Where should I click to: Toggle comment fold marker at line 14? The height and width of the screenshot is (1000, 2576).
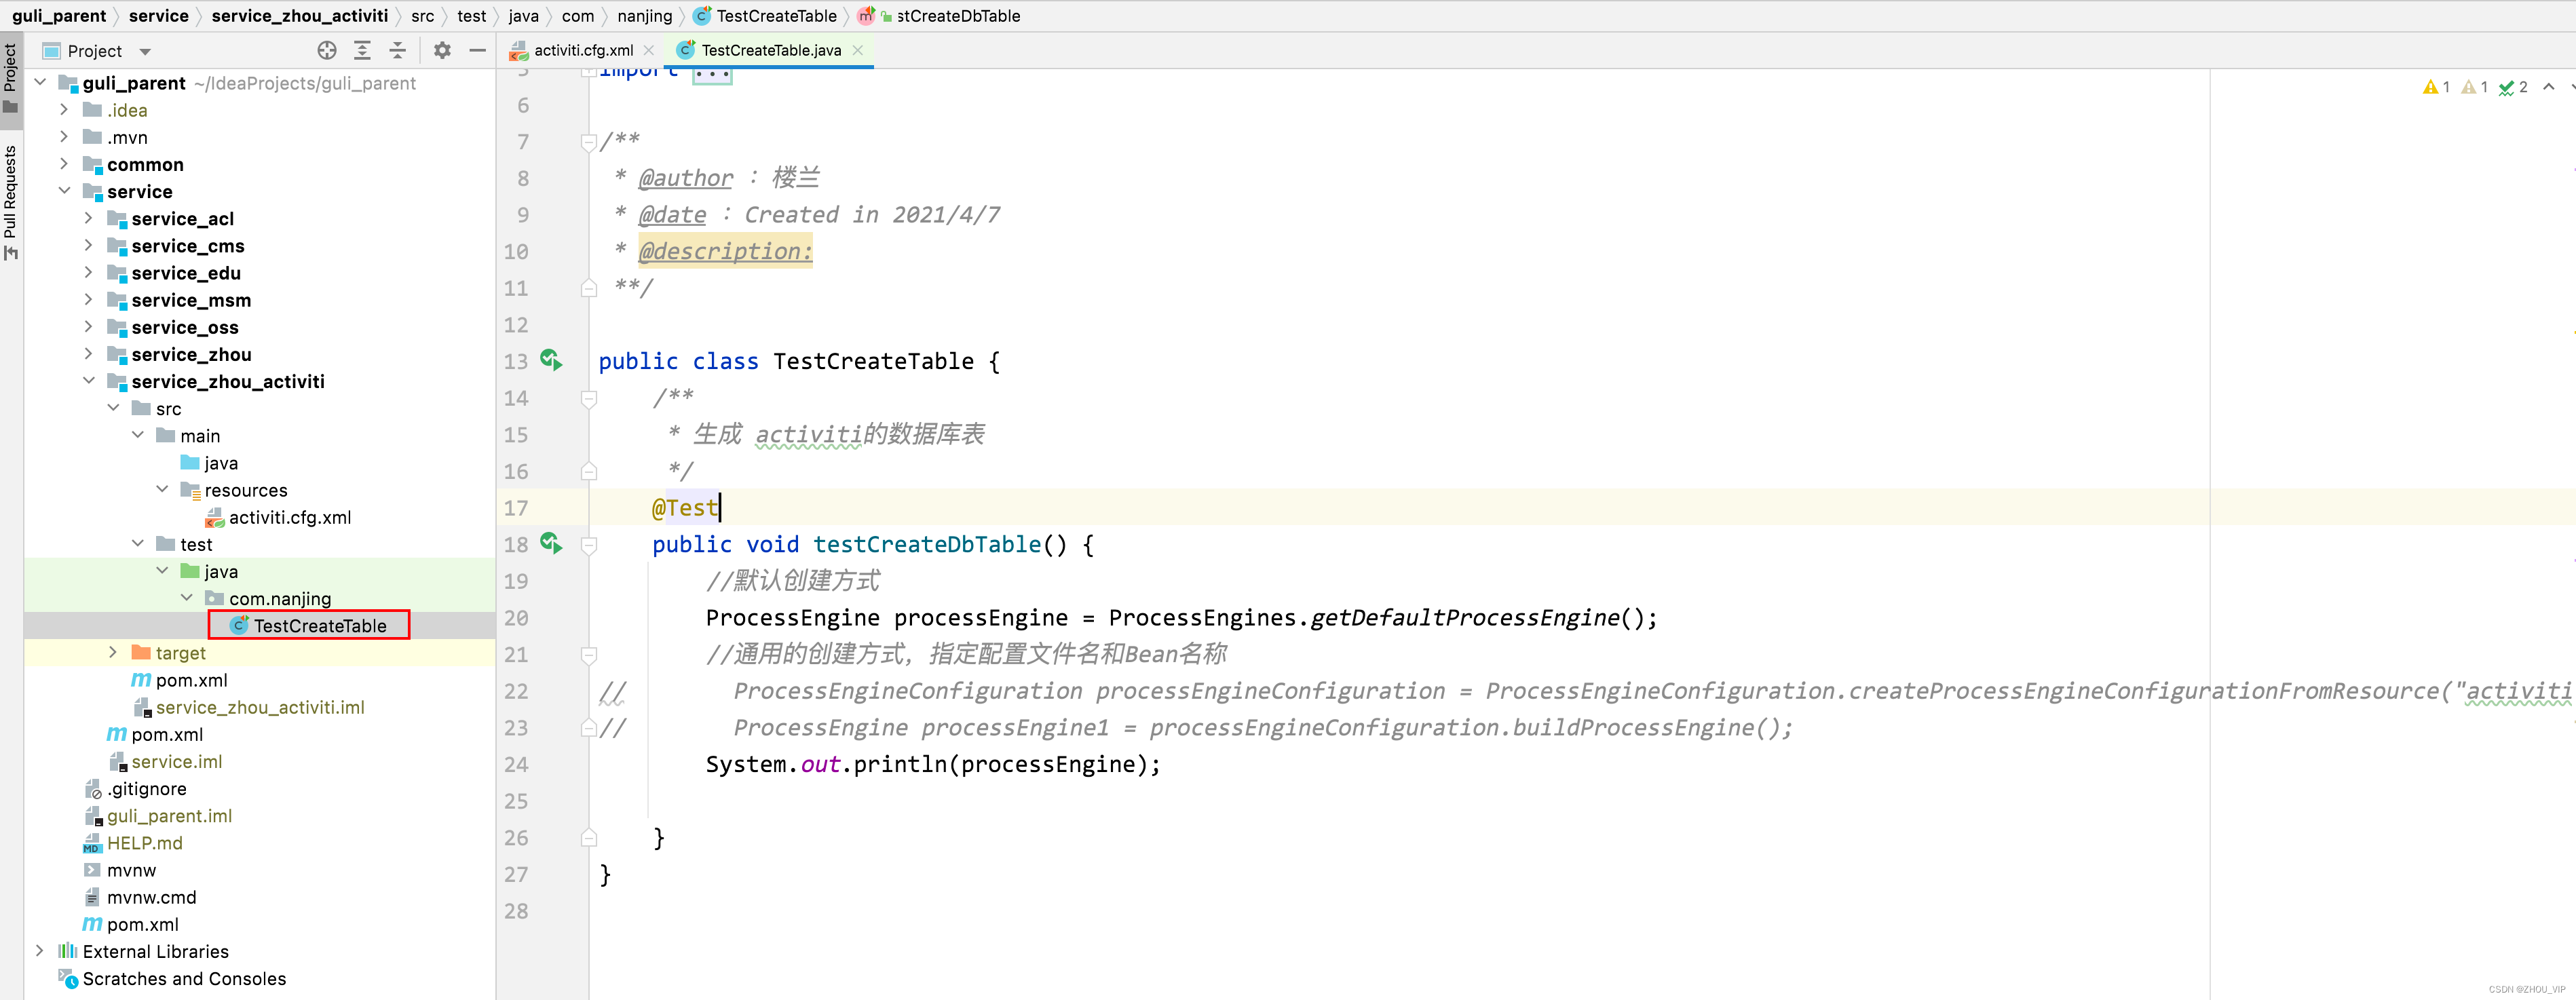[x=589, y=399]
